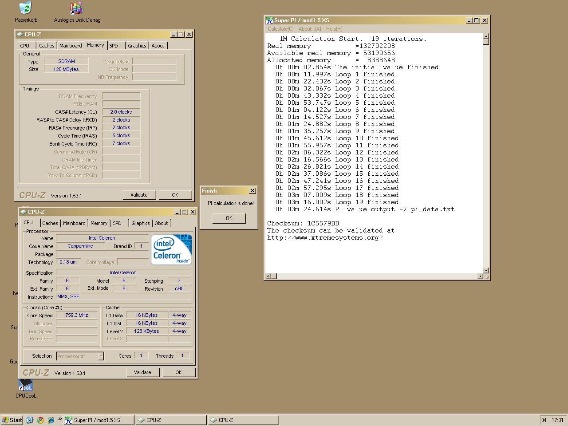Click the Super PI title bar icon
The image size is (568, 426).
(x=269, y=20)
